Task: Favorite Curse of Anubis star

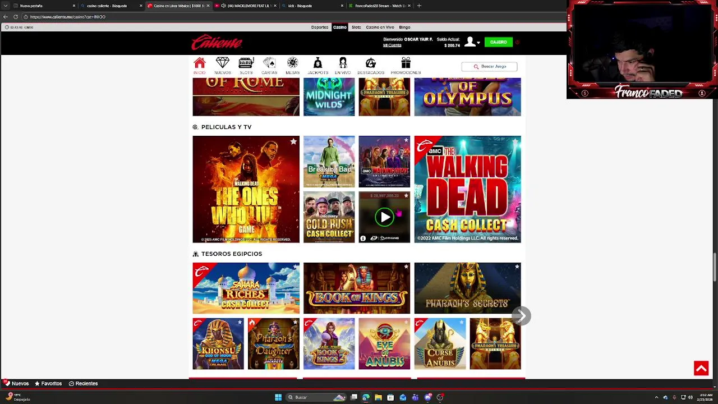Action: point(461,323)
